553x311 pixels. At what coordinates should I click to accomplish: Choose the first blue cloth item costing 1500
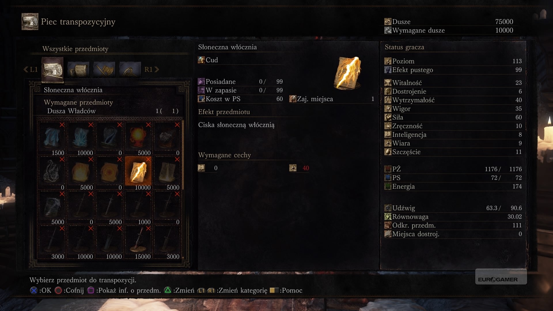click(x=52, y=139)
